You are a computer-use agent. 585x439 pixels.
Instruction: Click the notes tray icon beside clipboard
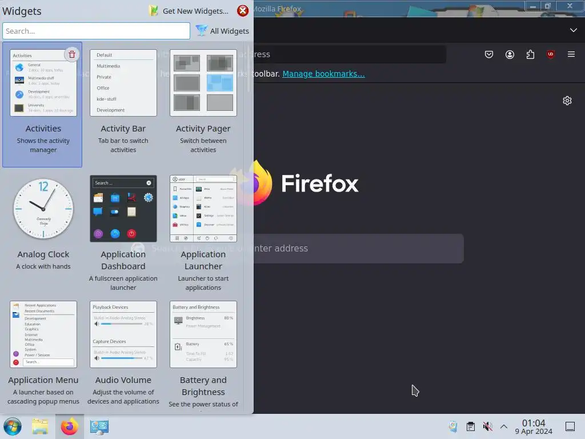click(x=453, y=426)
